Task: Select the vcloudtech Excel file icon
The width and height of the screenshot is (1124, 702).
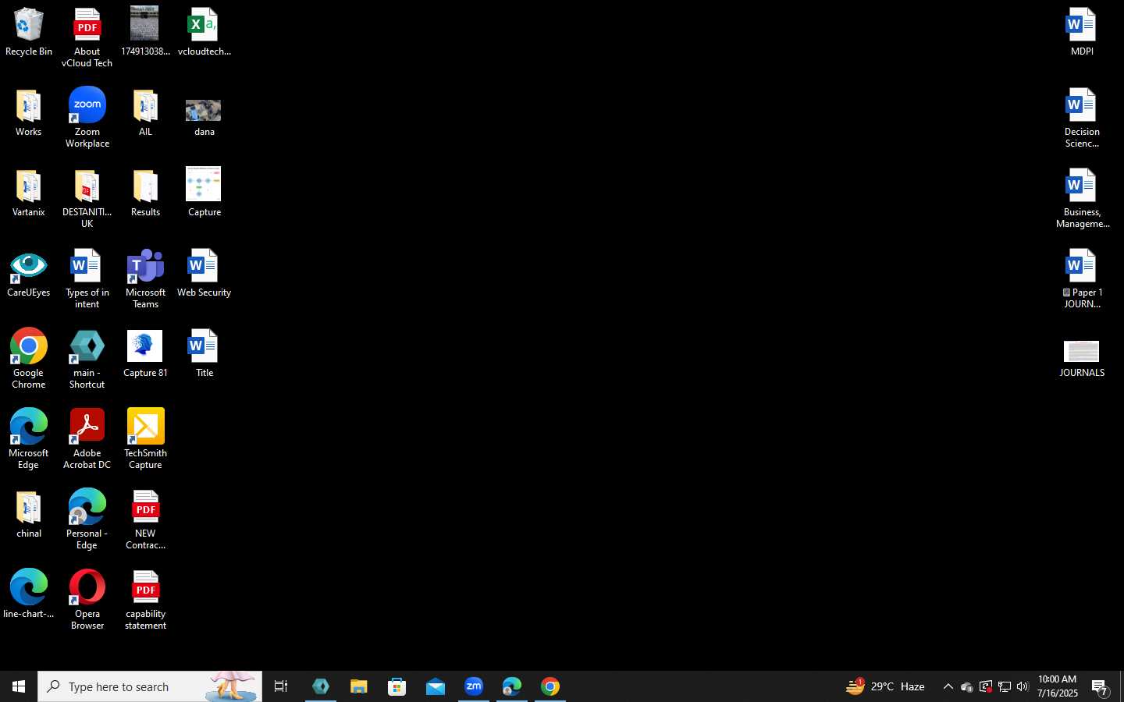Action: (x=204, y=33)
